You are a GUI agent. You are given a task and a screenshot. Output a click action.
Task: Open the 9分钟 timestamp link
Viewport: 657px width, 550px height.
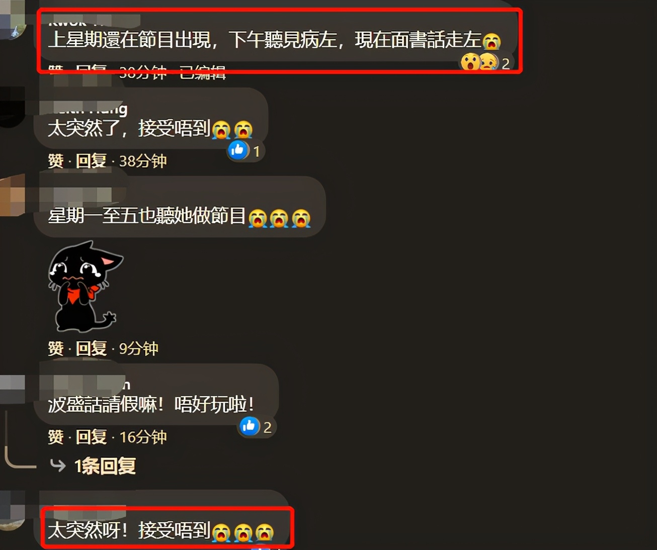pos(139,348)
